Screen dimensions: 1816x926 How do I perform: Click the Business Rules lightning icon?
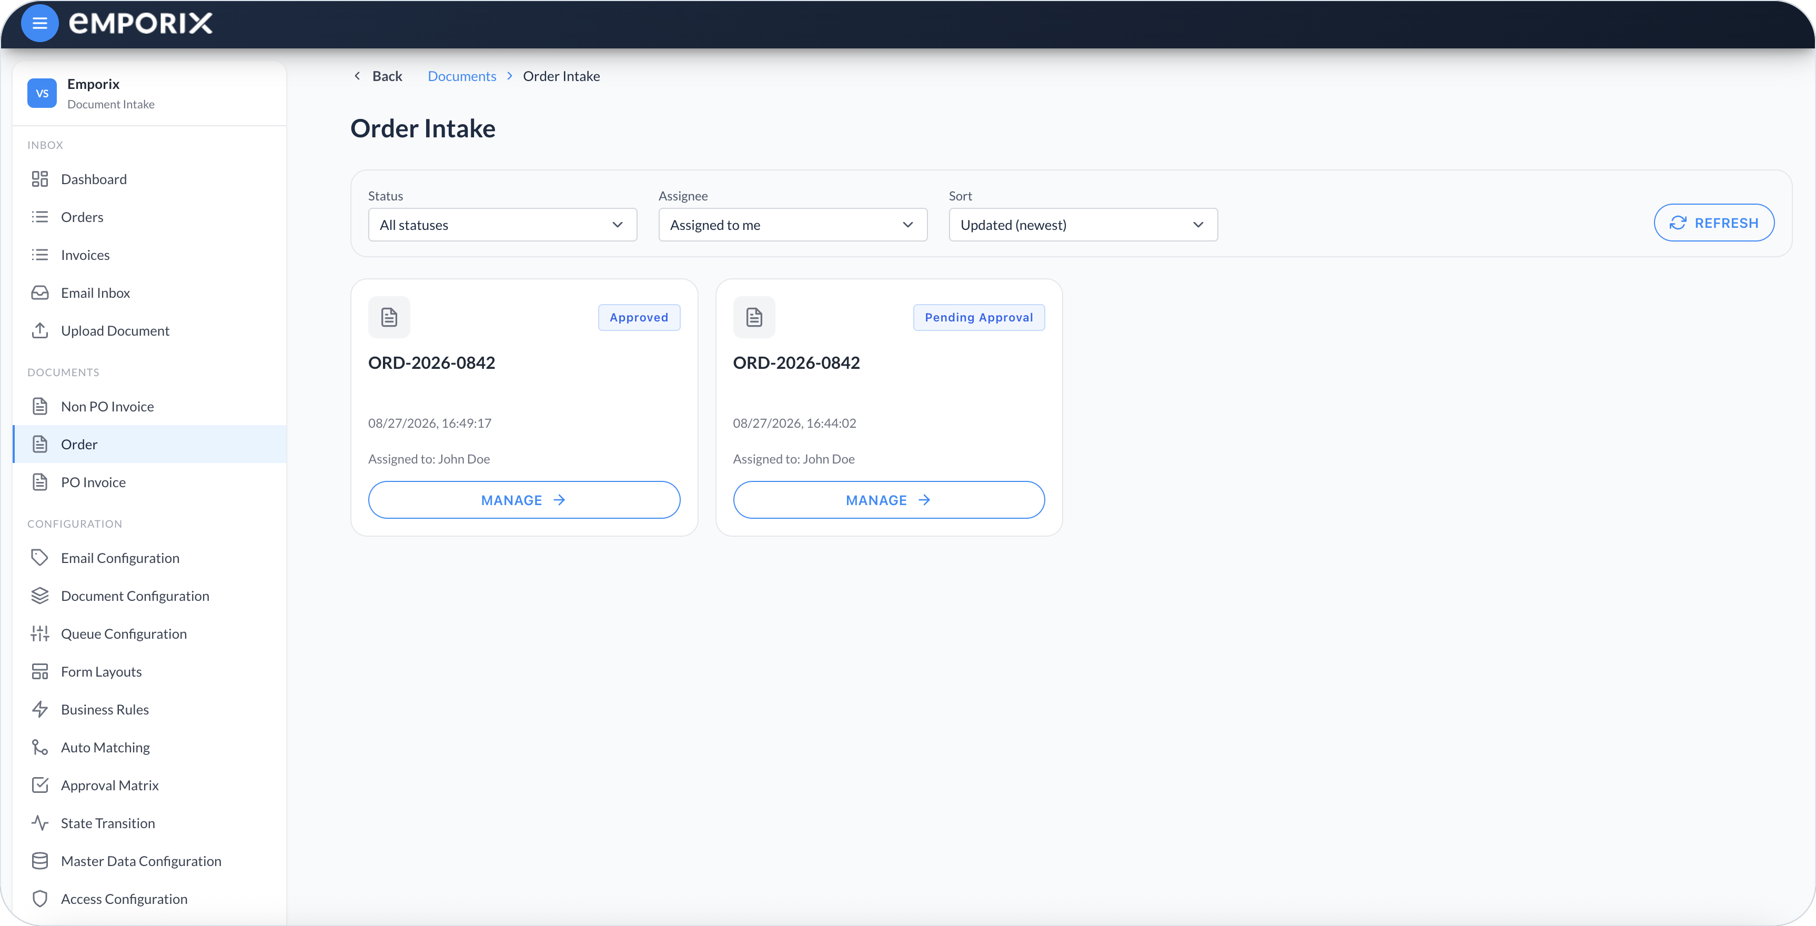40,709
